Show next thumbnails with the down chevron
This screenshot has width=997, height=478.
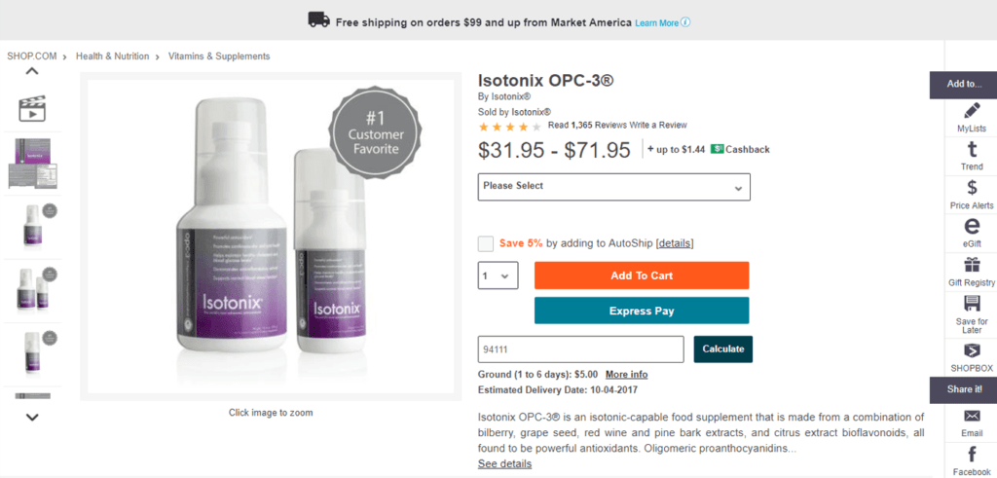(32, 418)
